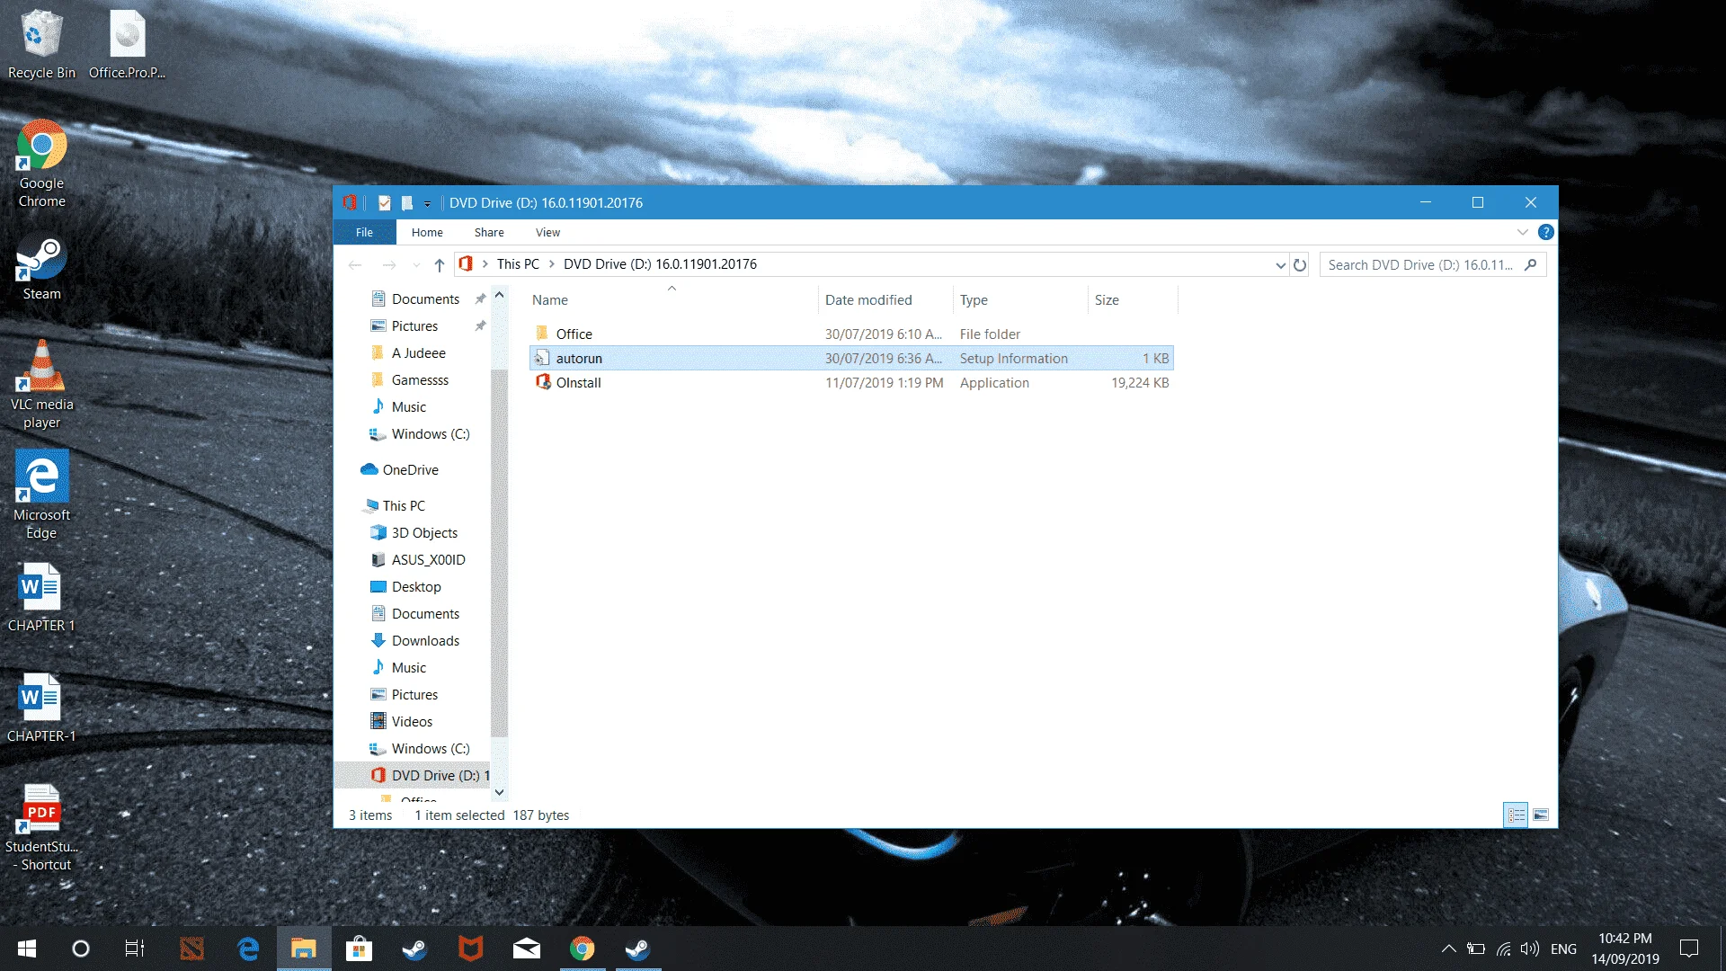The image size is (1726, 971).
Task: Select the CHAPTER-1 Word document
Action: point(41,708)
